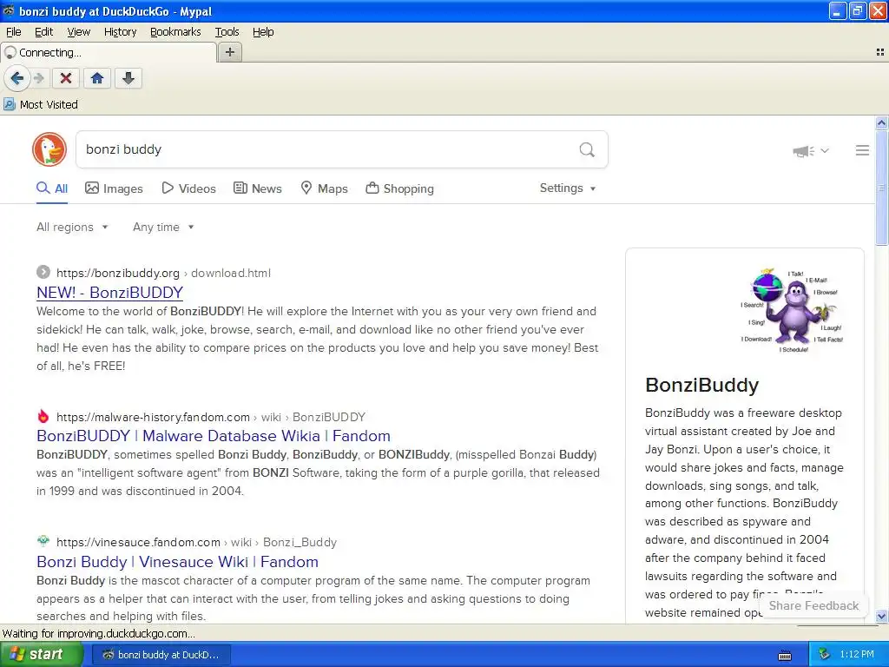Select the Connecting... browser tab
Viewport: 889px width, 667px height.
[x=109, y=52]
